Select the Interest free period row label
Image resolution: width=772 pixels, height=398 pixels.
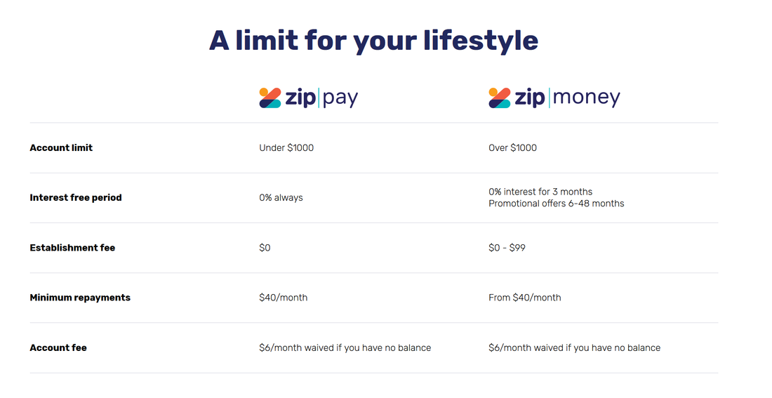[x=76, y=198]
